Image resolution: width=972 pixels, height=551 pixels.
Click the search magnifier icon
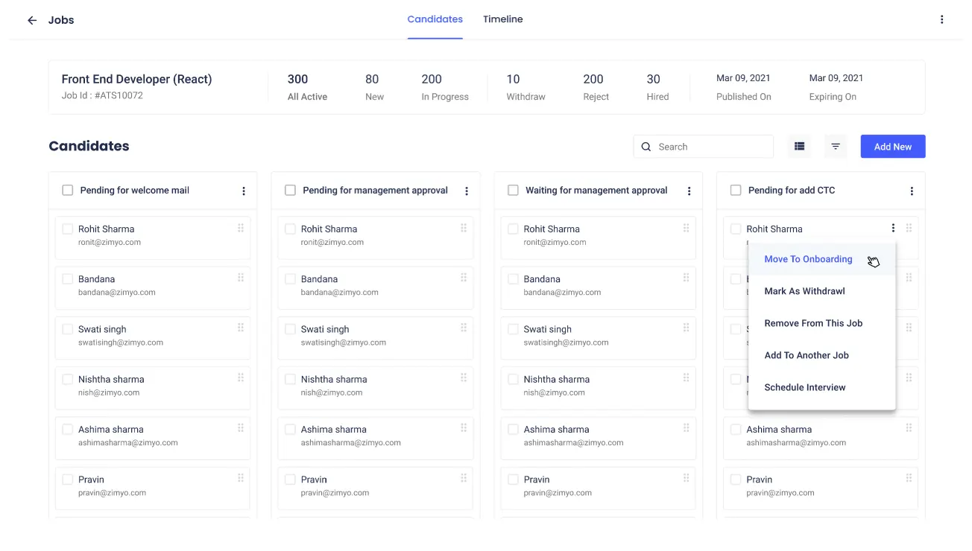(x=646, y=147)
